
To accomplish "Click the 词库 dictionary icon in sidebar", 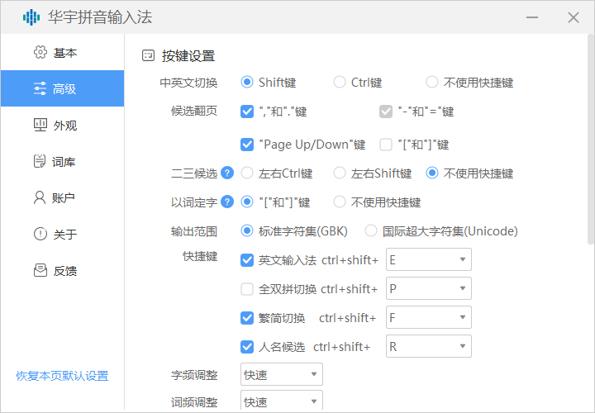I will coord(40,162).
